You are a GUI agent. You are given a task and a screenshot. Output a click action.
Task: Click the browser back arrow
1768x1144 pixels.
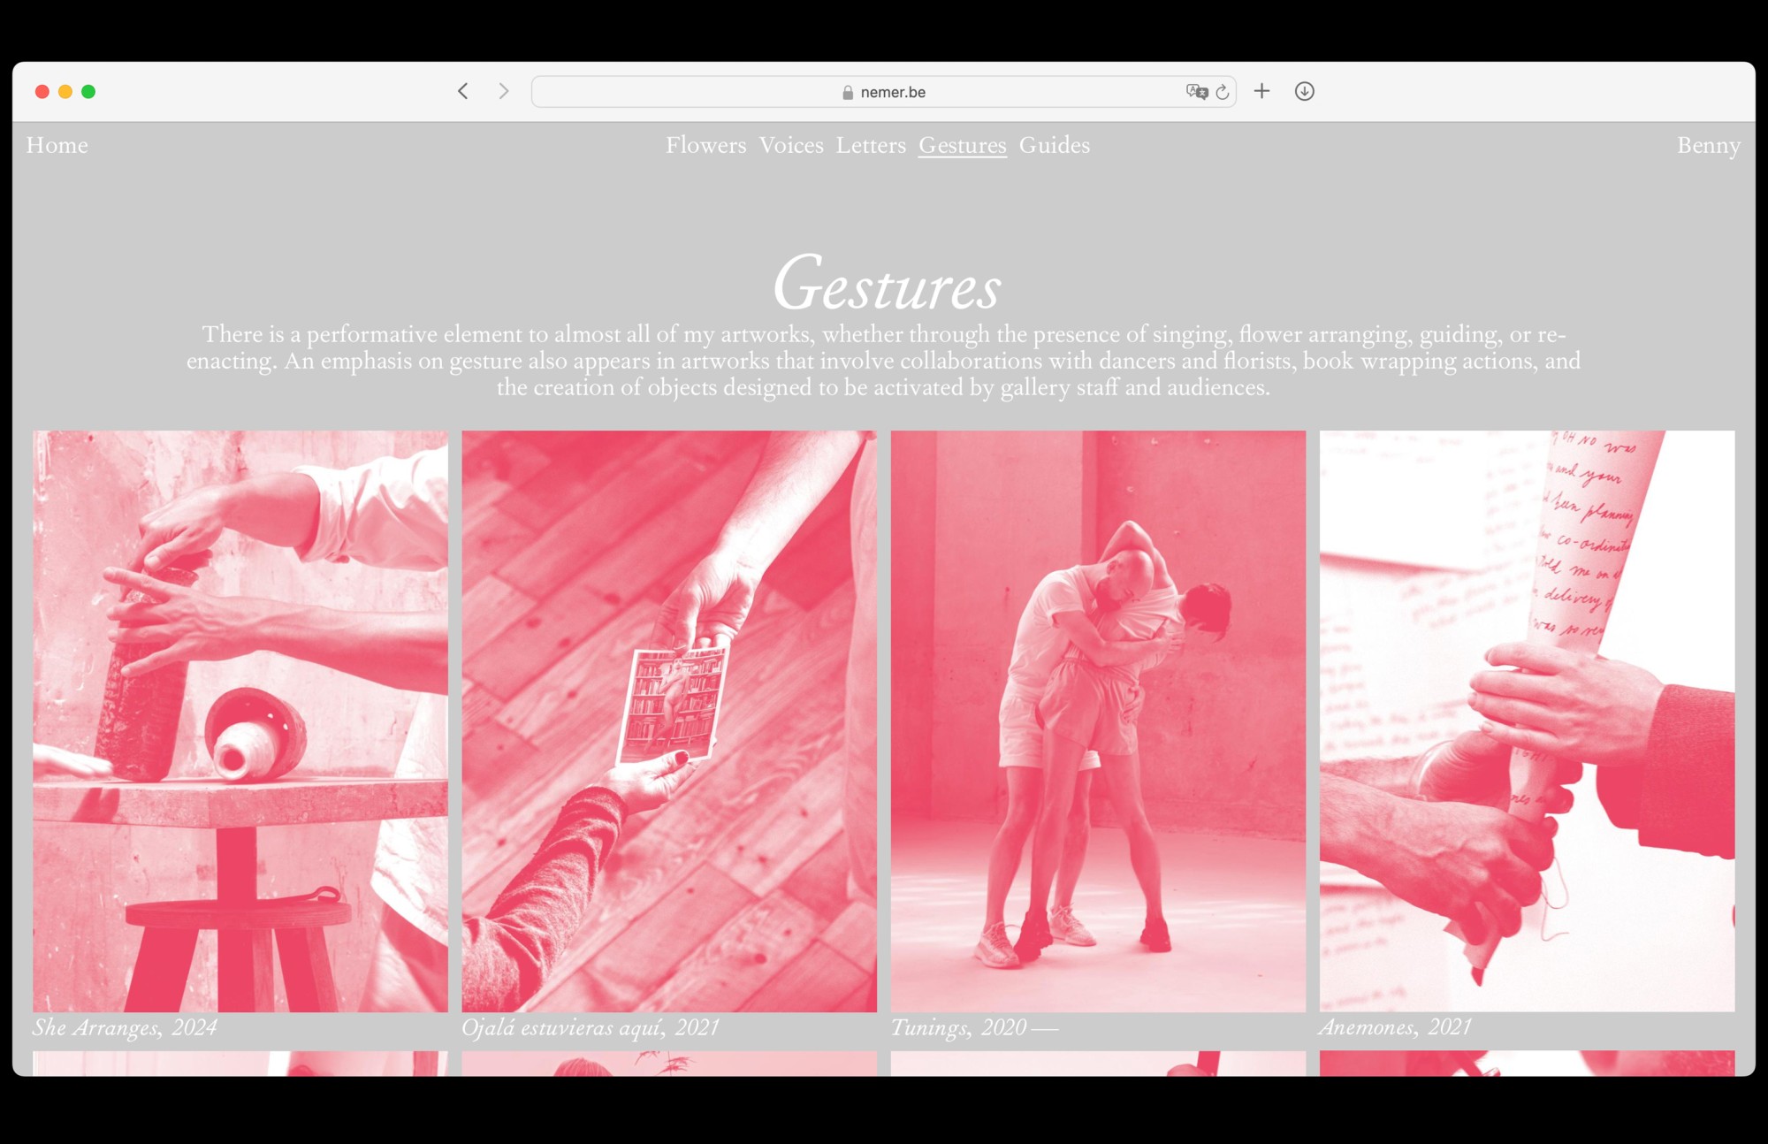pos(462,91)
